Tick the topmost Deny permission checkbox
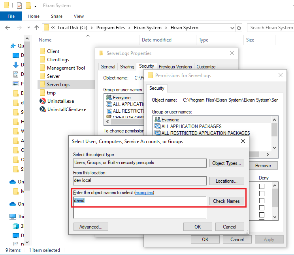Viewport: 294px width, 255px height. [262, 186]
